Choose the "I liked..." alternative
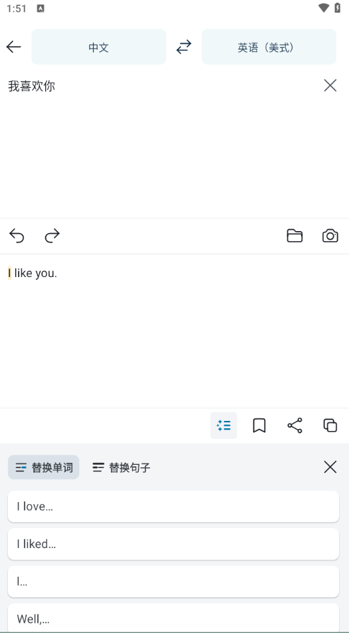This screenshot has width=349, height=634. (x=174, y=544)
